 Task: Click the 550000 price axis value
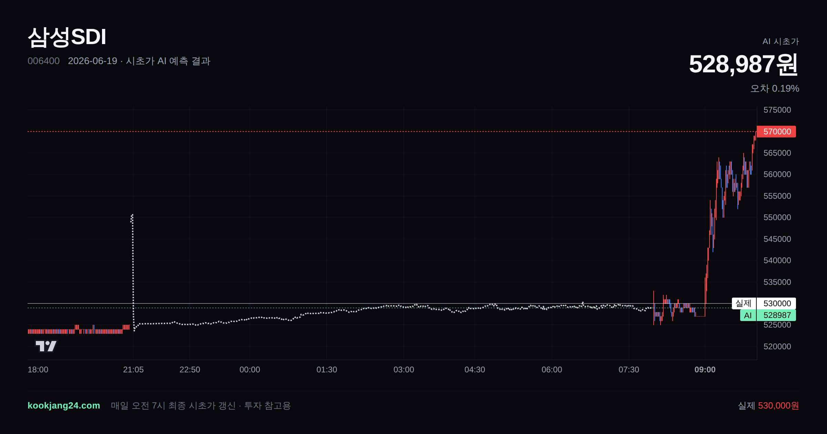coord(777,217)
